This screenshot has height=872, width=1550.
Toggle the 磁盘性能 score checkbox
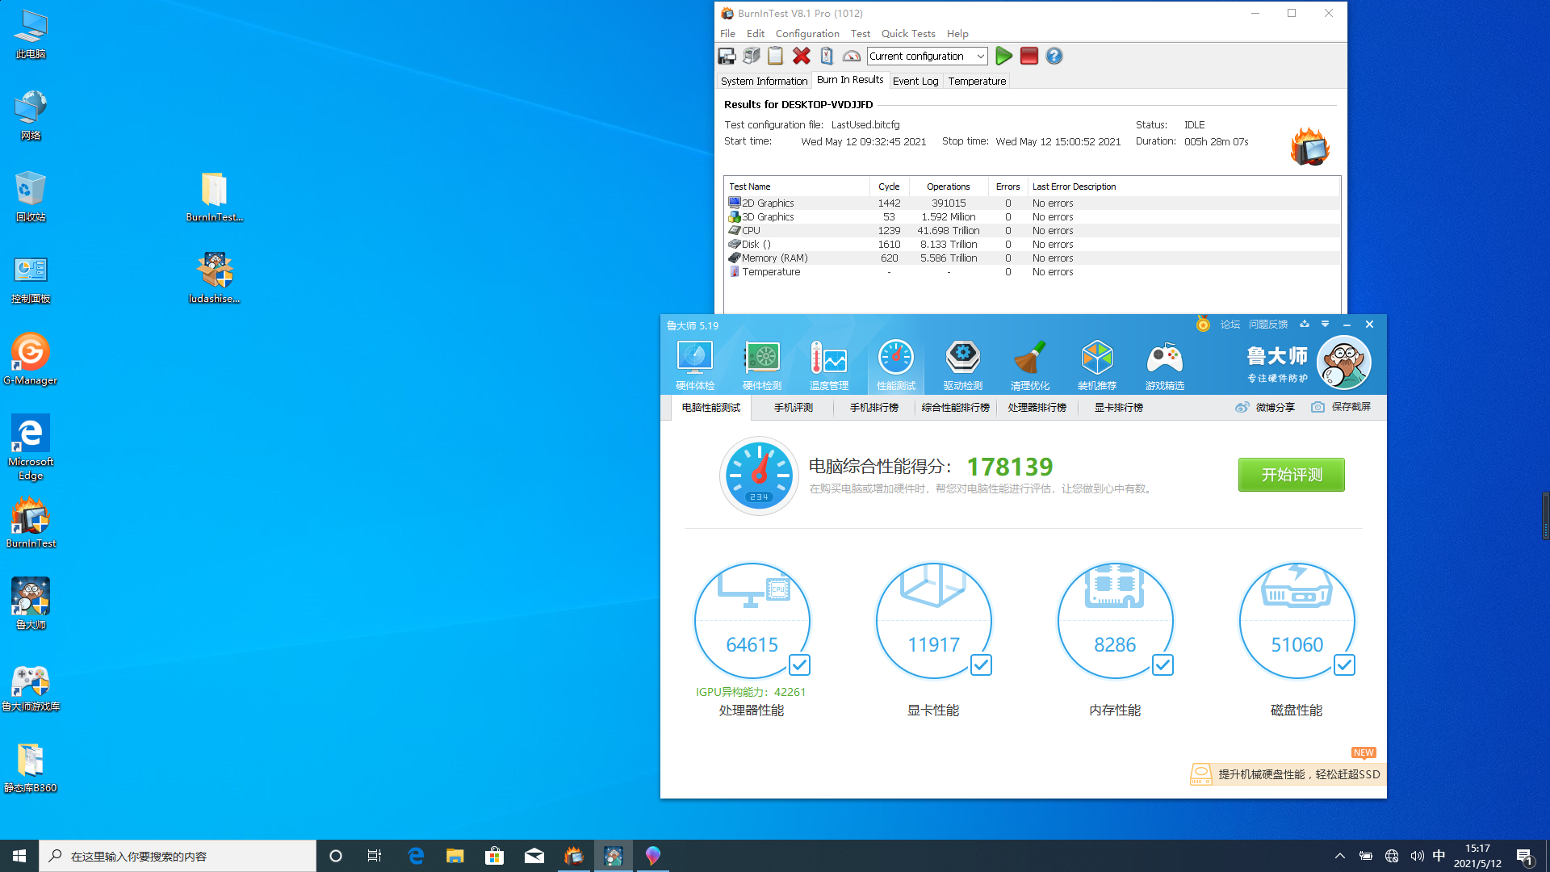coord(1344,664)
